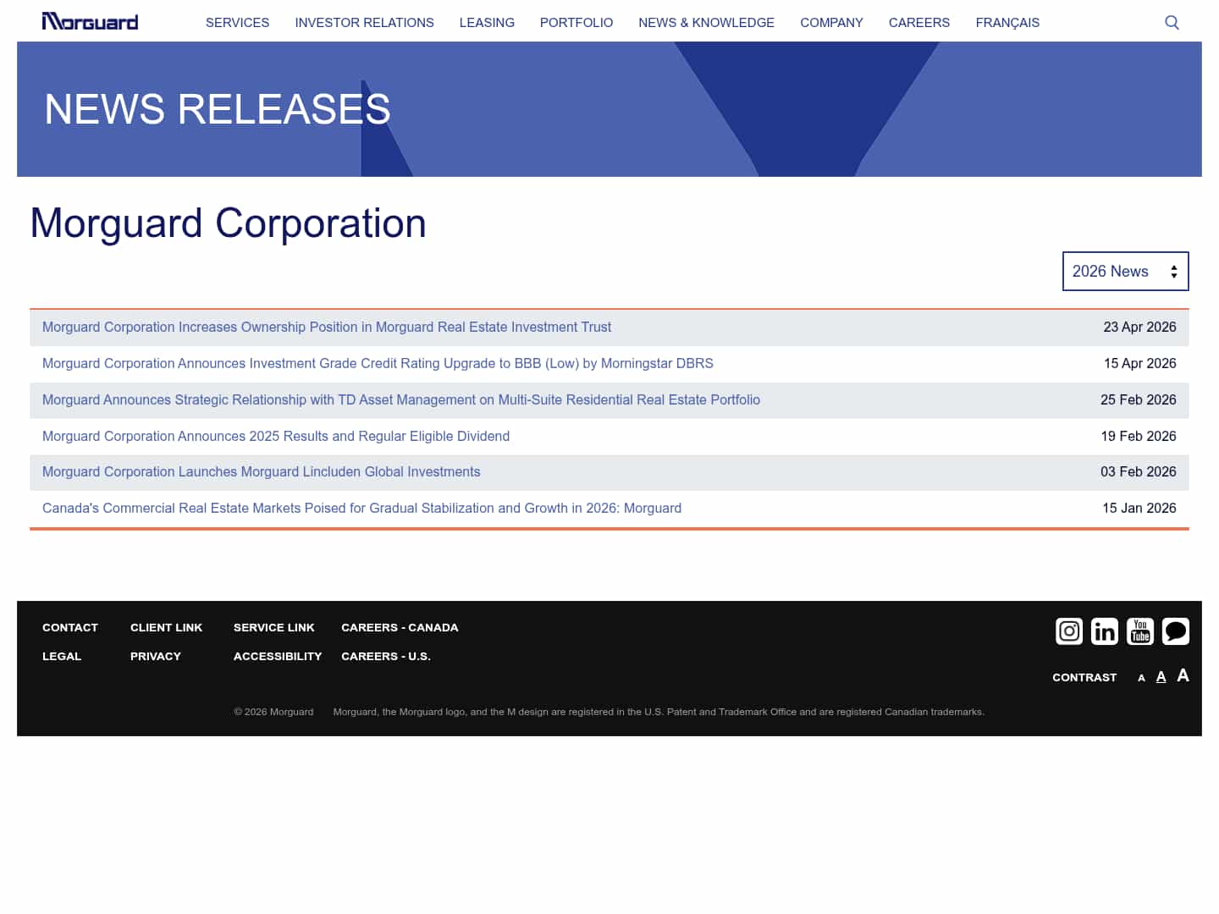Click the Morguard logo
Image resolution: width=1219 pixels, height=914 pixels.
[x=90, y=21]
